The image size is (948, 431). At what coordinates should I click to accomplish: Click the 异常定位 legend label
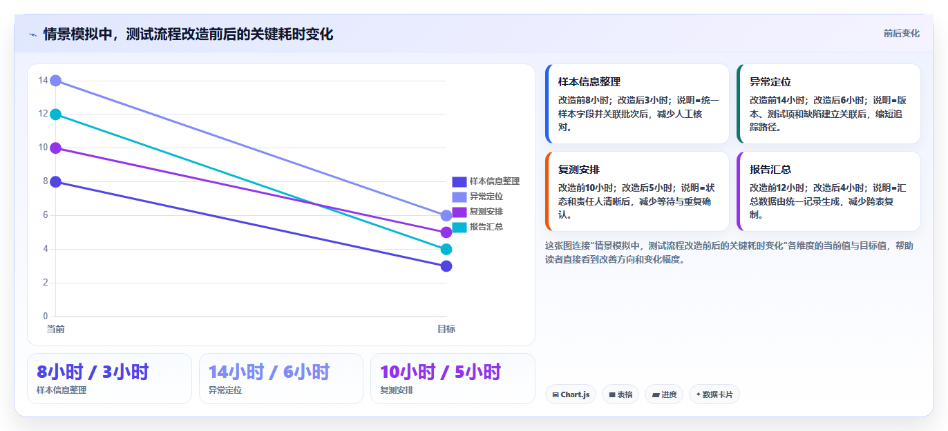486,197
